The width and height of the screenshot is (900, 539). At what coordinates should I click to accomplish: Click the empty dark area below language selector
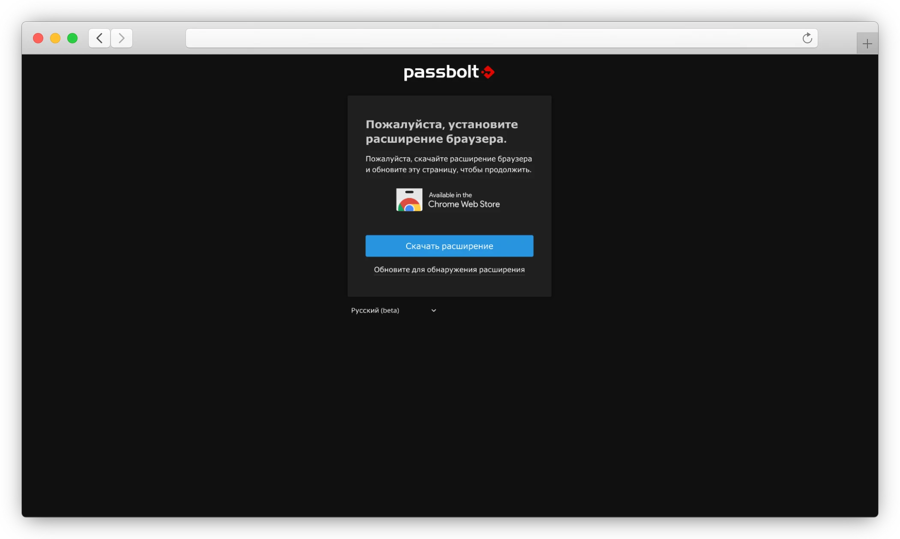coord(449,407)
